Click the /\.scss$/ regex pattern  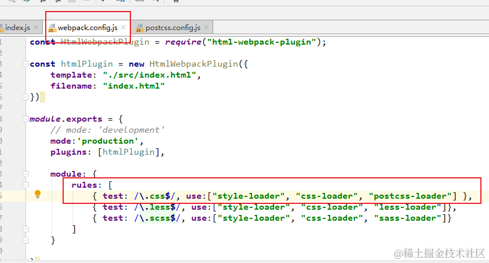(157, 218)
